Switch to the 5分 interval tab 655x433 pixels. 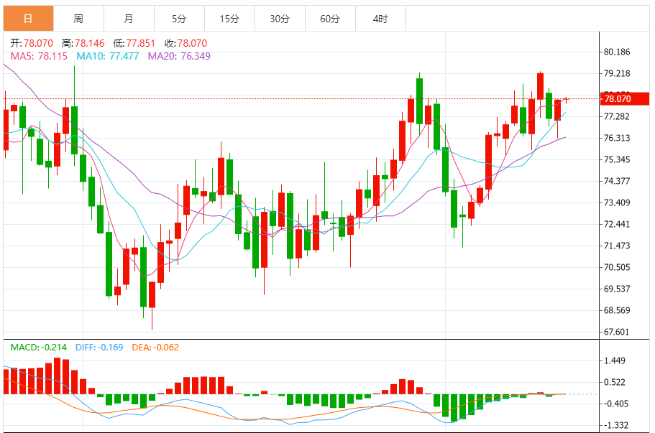pos(179,19)
